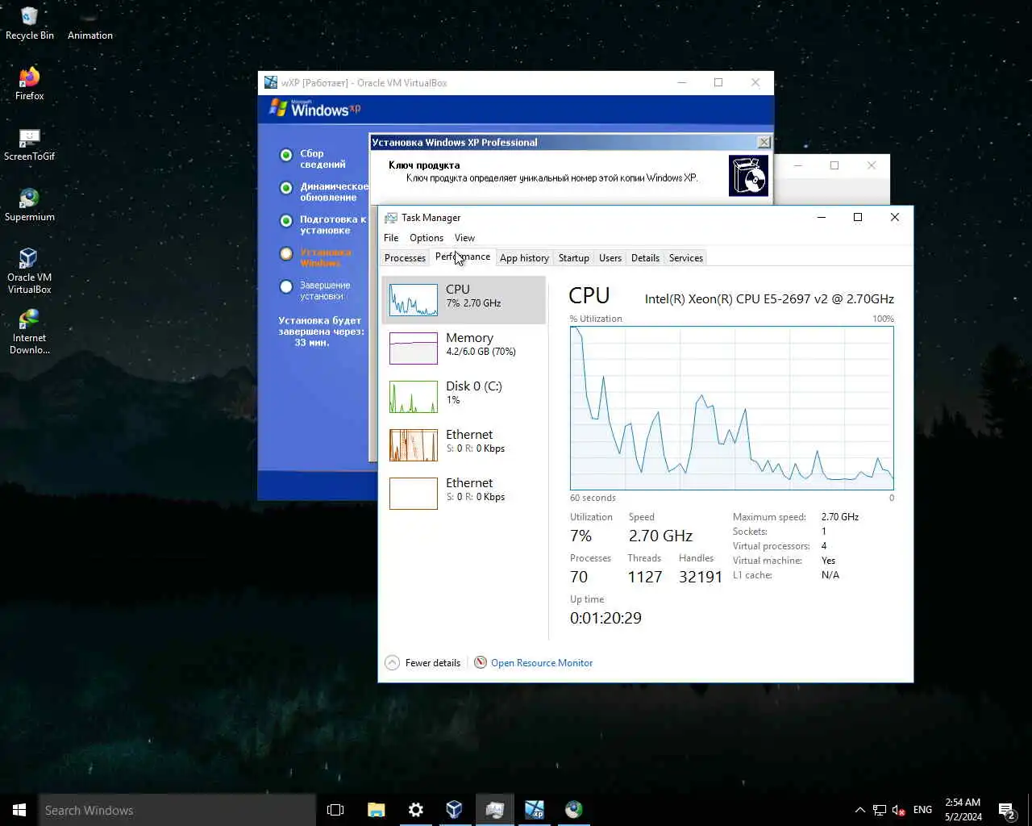Click the Virtual processors value 4
The width and height of the screenshot is (1032, 826).
click(x=824, y=546)
